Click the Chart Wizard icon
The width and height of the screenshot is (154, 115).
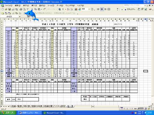click(x=76, y=9)
